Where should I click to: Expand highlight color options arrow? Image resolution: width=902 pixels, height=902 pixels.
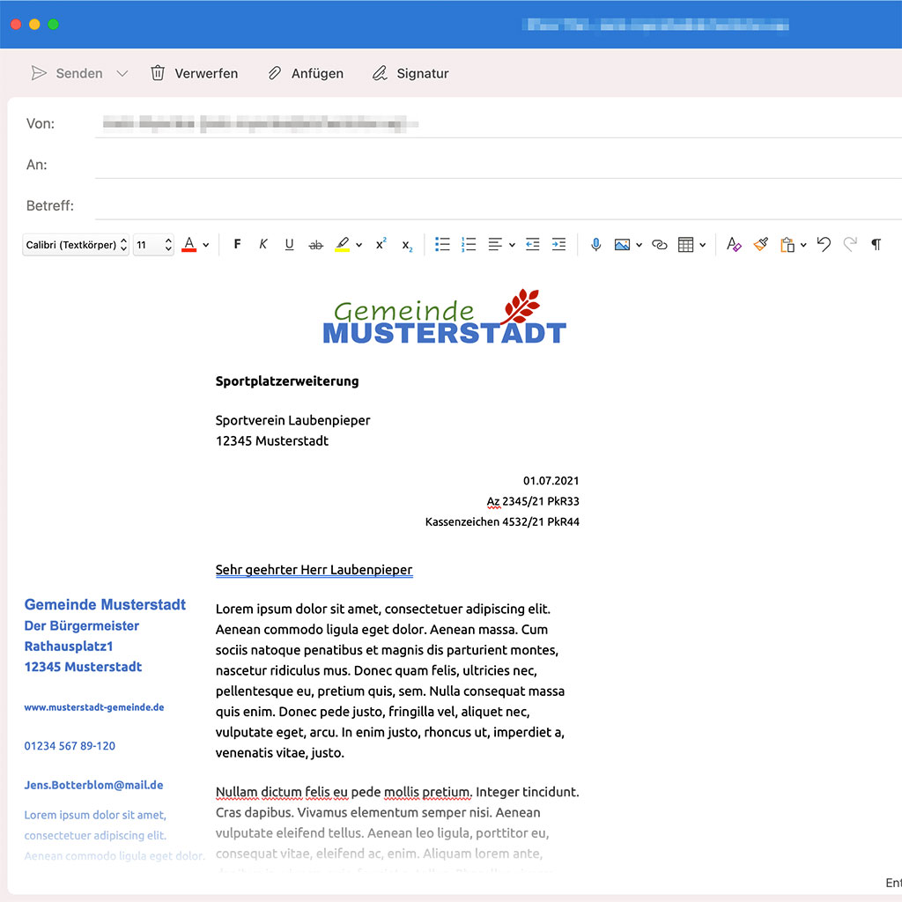pyautogui.click(x=359, y=245)
